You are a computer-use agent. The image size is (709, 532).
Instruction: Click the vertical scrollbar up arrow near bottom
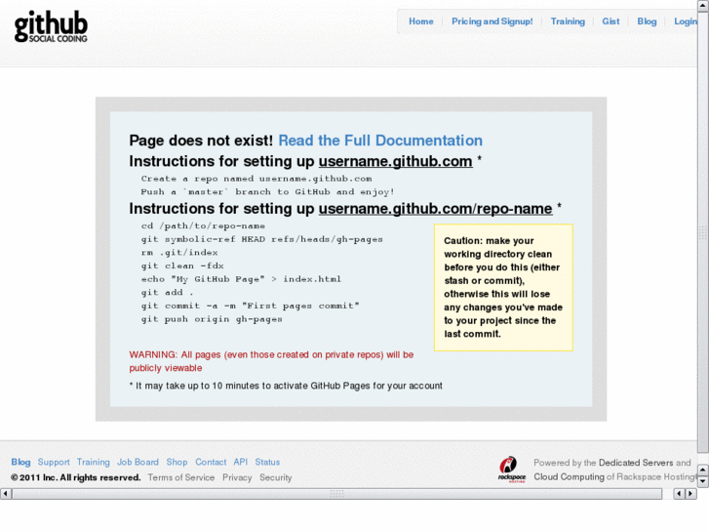(703, 470)
